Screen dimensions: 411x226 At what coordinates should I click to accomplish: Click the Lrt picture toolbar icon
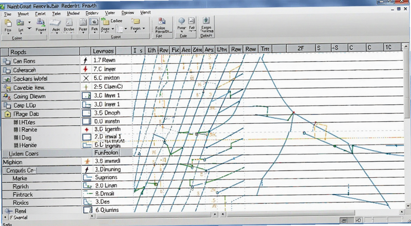20,23
